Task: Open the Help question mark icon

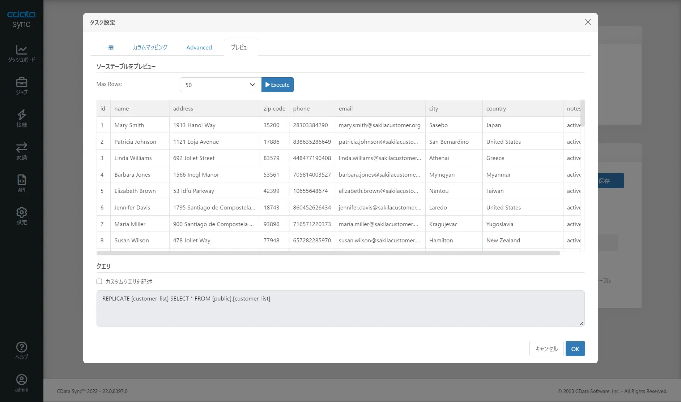Action: (x=21, y=347)
